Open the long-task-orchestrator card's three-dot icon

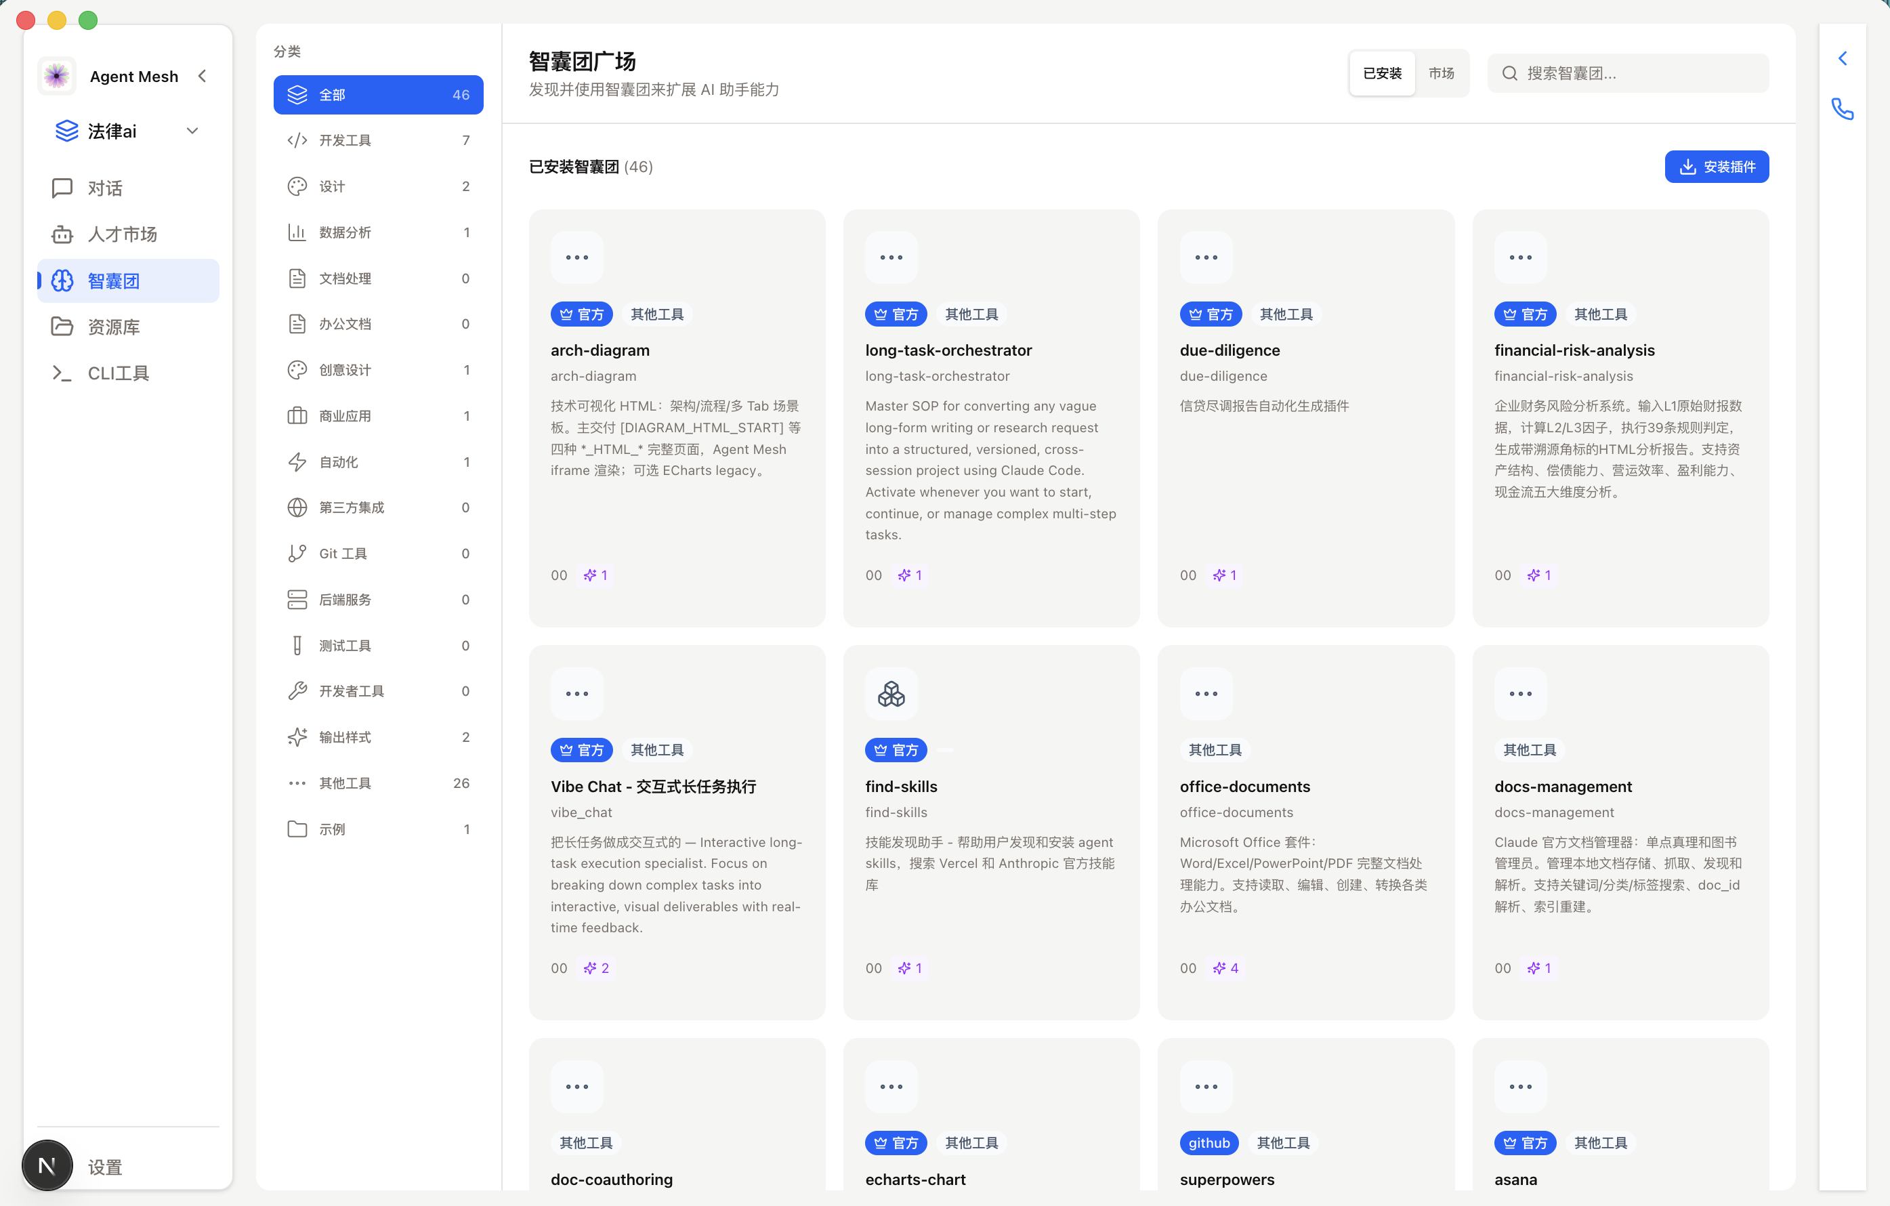coord(891,257)
